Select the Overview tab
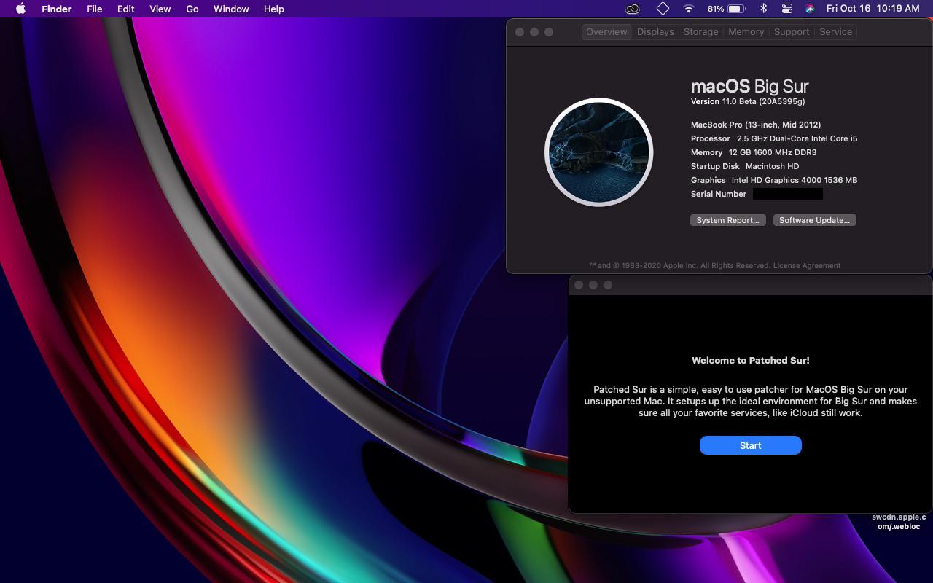Viewport: 933px width, 583px height. (x=606, y=32)
